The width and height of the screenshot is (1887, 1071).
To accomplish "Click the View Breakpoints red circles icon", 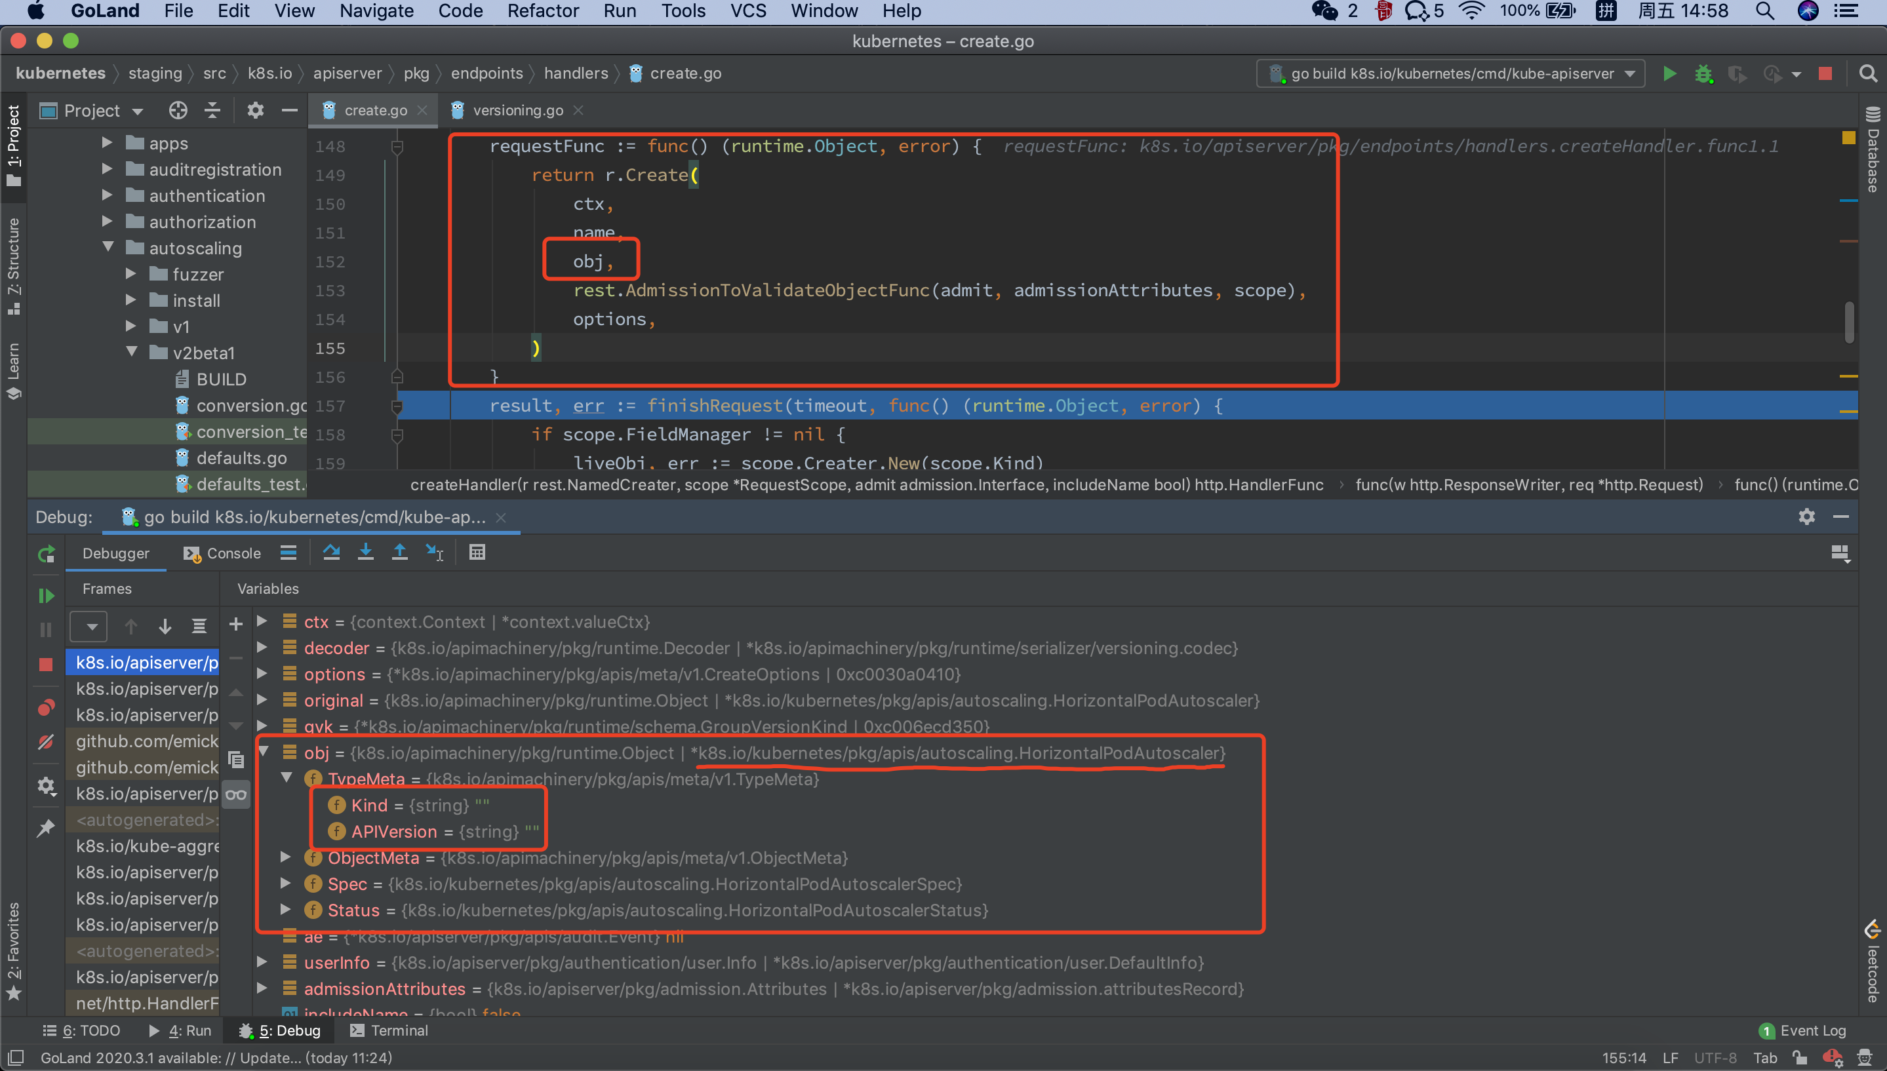I will point(46,708).
